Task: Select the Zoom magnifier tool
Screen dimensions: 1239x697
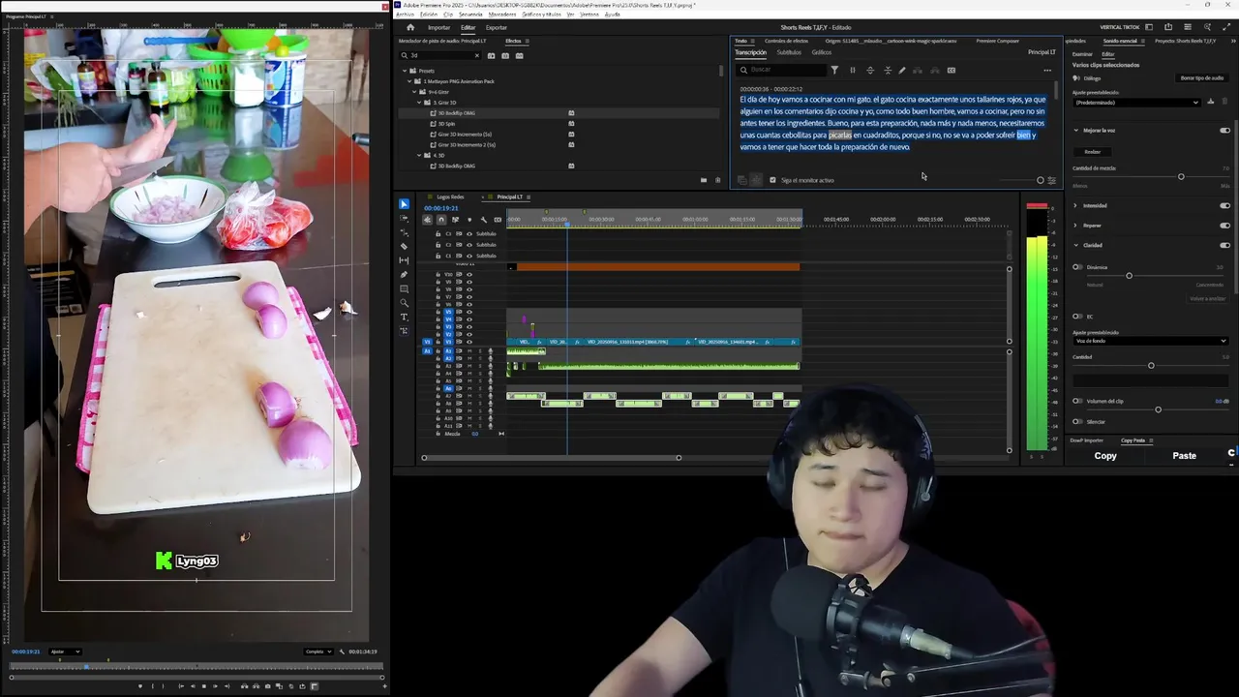Action: pyautogui.click(x=404, y=303)
